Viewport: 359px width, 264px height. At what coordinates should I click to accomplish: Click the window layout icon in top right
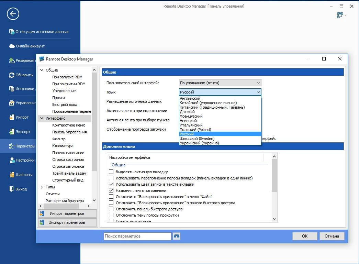[340, 15]
